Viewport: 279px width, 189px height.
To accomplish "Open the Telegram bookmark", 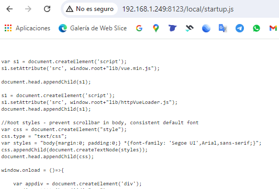I will 240,28.
